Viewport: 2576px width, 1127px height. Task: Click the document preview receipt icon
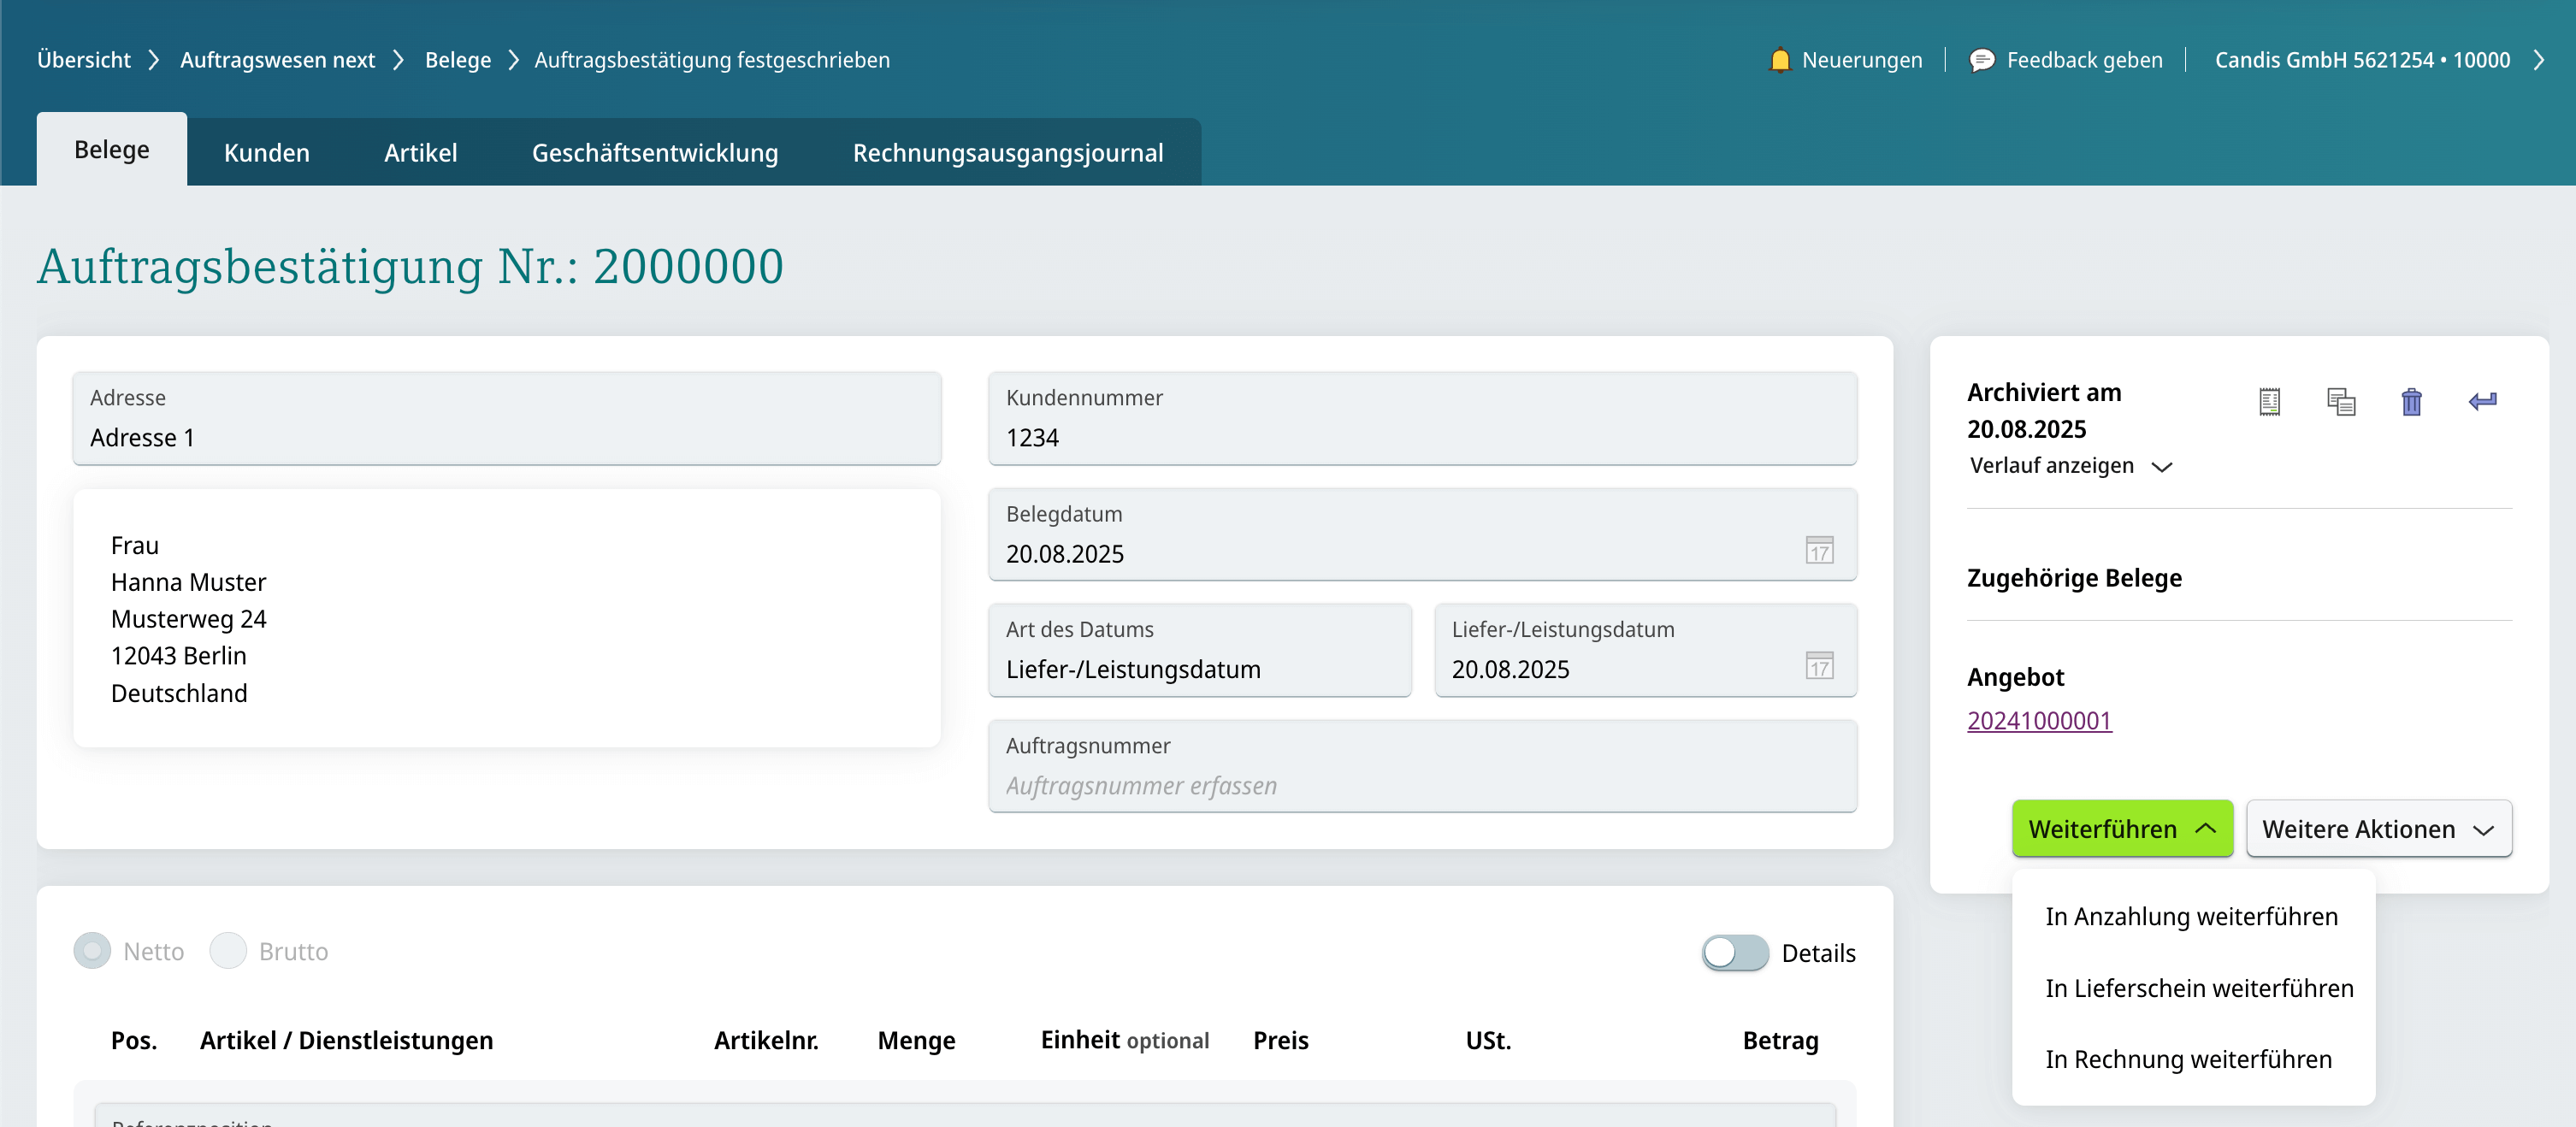click(2269, 402)
